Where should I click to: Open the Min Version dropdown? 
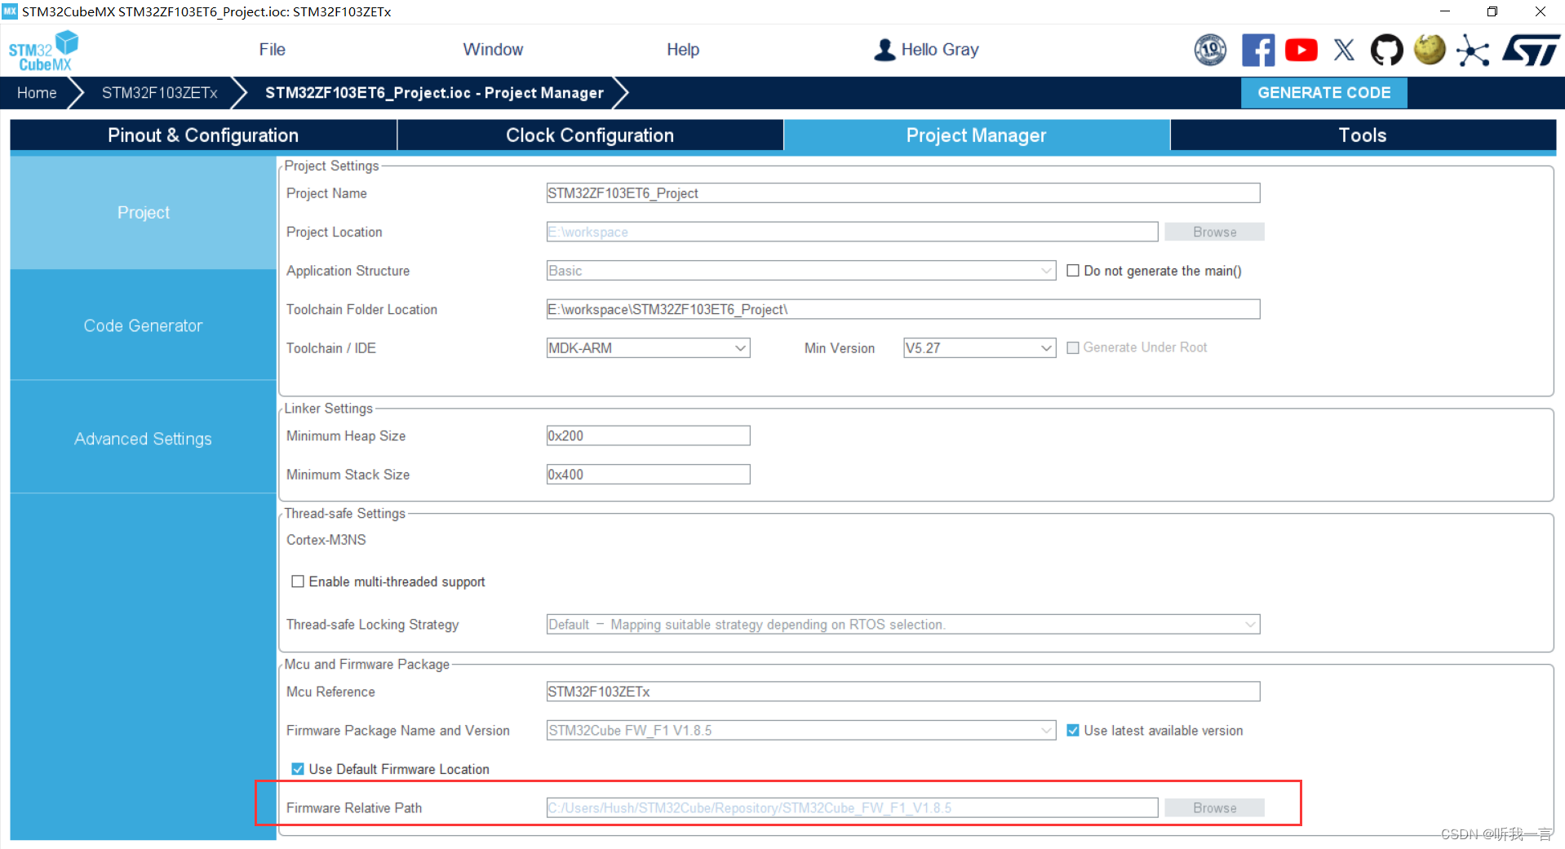coord(980,348)
